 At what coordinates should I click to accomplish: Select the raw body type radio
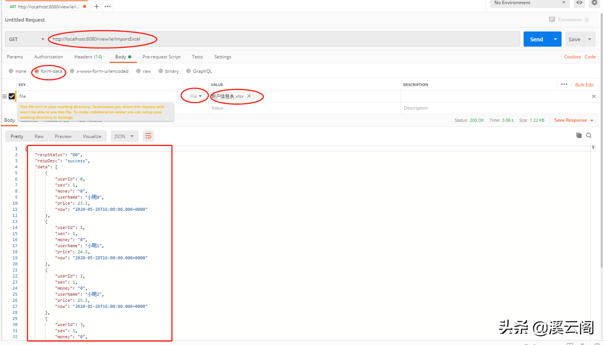pyautogui.click(x=138, y=71)
